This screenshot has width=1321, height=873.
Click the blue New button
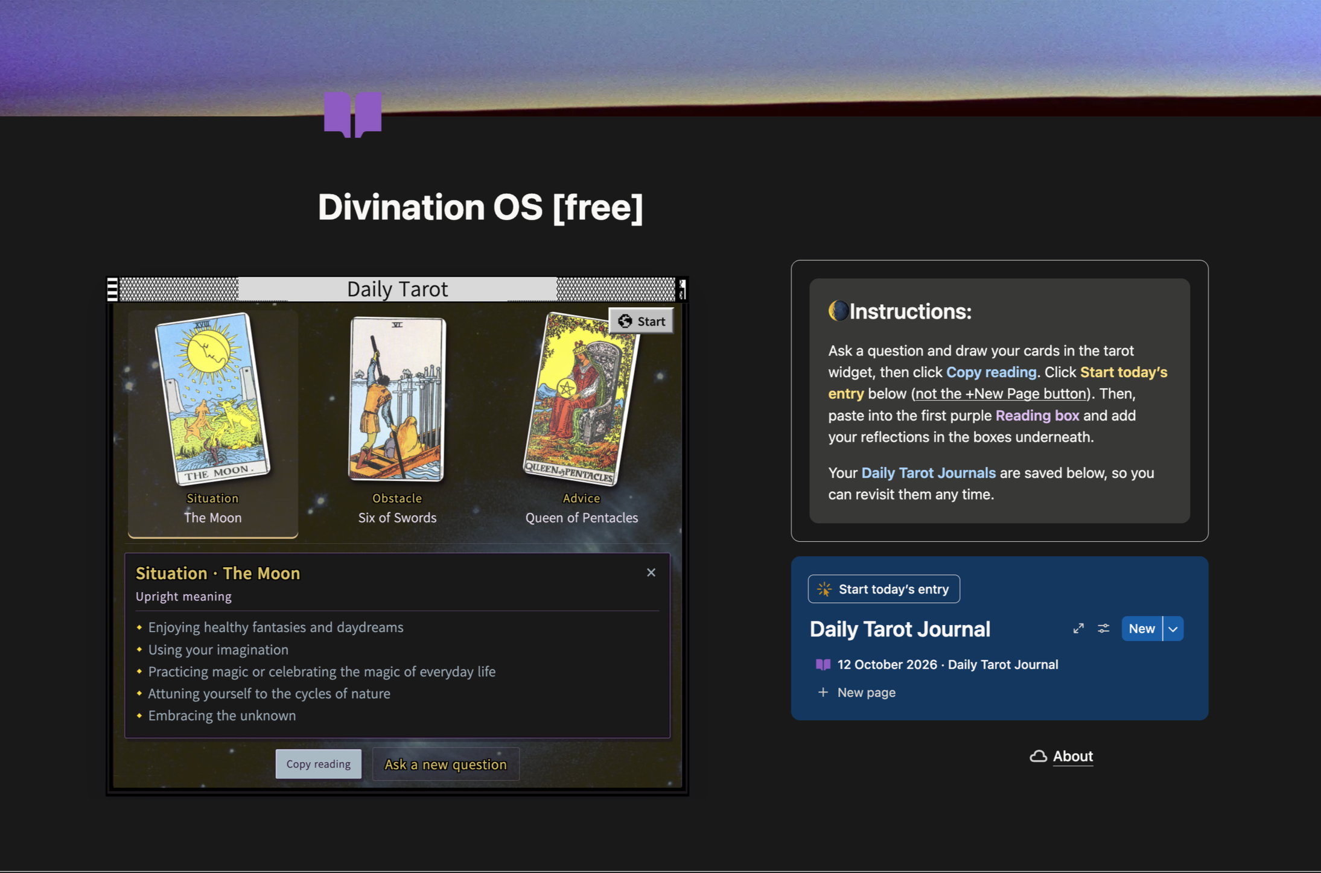click(1142, 629)
